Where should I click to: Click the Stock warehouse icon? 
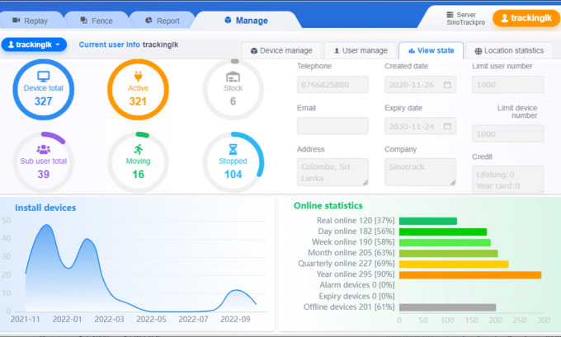233,77
